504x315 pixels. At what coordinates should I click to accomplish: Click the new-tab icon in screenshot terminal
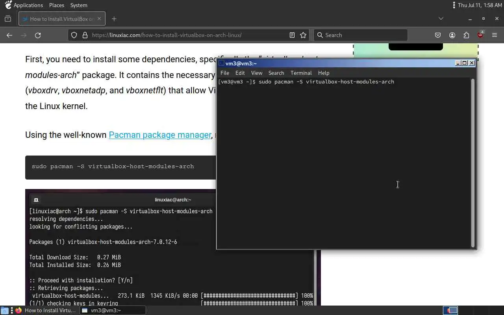click(36, 200)
